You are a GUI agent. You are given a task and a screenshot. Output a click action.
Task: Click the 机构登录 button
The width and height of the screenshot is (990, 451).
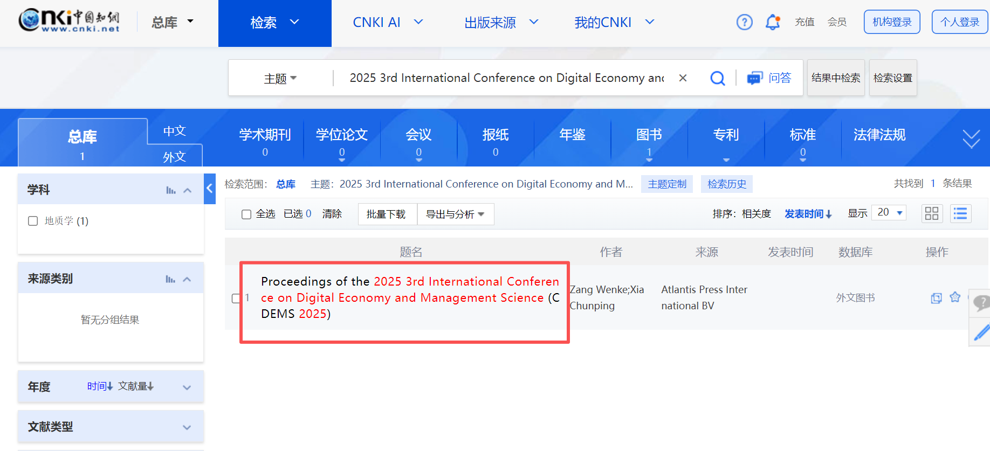coord(892,22)
